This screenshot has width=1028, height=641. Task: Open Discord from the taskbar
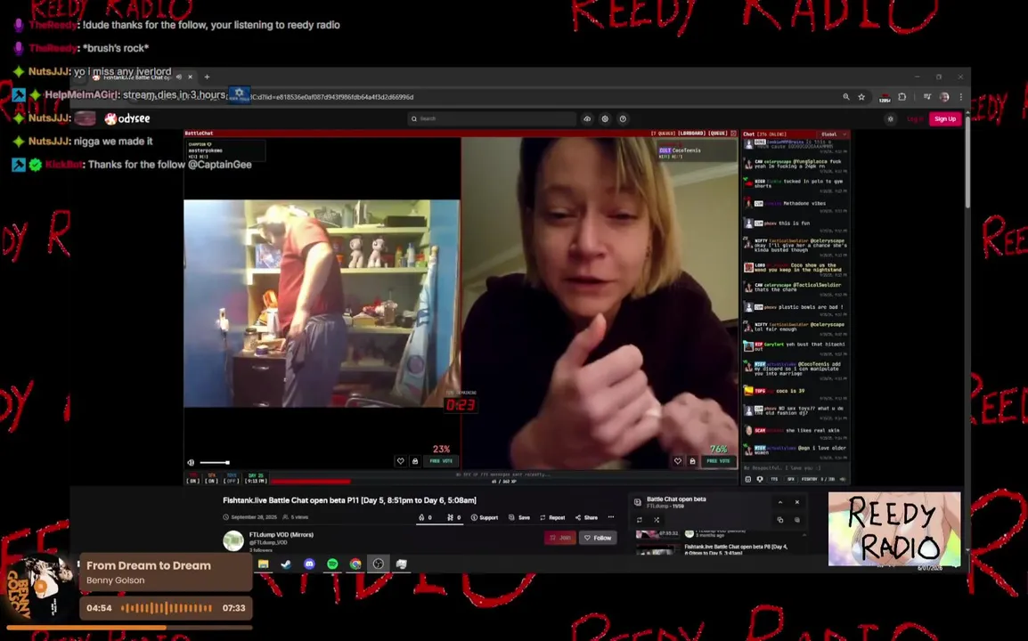coord(309,564)
